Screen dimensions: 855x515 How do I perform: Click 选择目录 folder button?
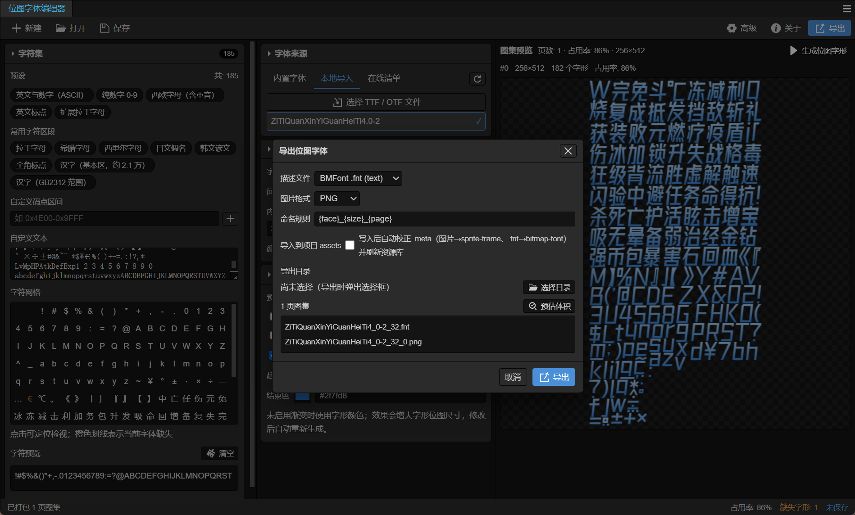(549, 287)
